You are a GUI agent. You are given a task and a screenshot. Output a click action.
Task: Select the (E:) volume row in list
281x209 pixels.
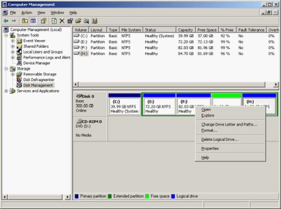pos(176,42)
